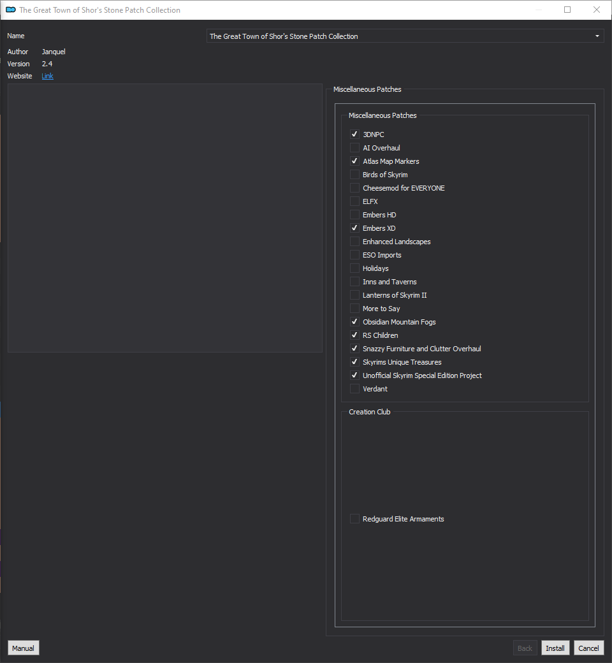Enable Birds of Skyrim patch
Viewport: 612px width, 663px height.
tap(354, 175)
